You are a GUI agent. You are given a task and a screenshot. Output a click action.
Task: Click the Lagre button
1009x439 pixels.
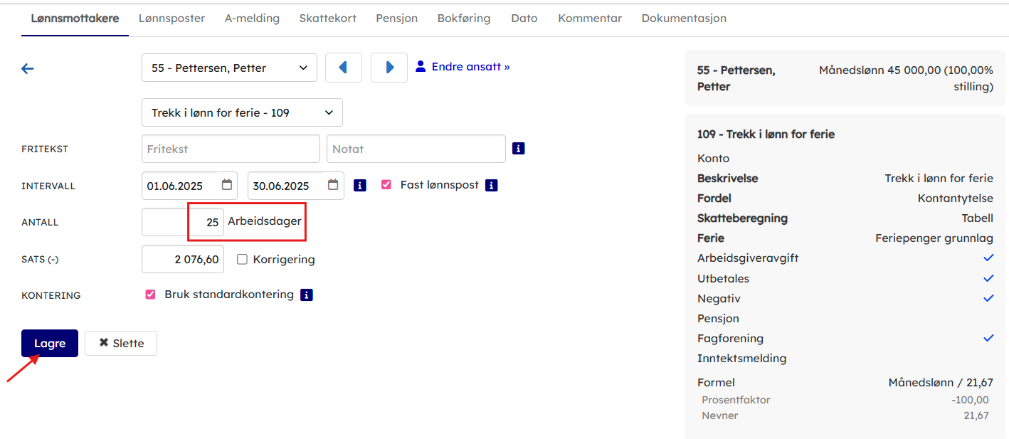[x=50, y=343]
